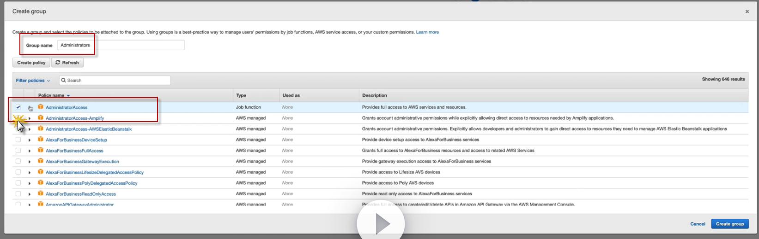Close the Create group dialog with the X
The height and width of the screenshot is (239, 759).
(x=747, y=12)
